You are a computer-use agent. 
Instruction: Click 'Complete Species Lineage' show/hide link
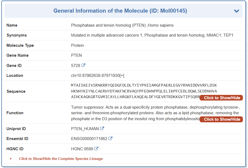point(61,159)
